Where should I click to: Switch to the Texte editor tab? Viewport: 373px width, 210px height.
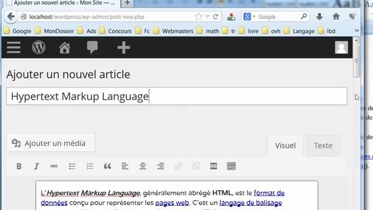pyautogui.click(x=323, y=146)
